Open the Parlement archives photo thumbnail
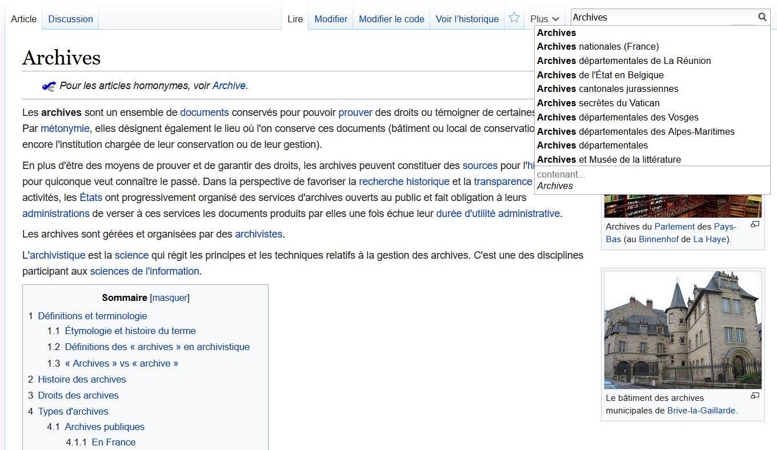This screenshot has width=777, height=450. click(x=683, y=206)
